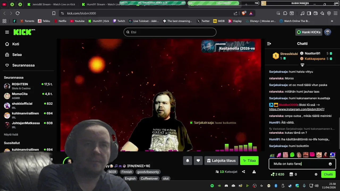
Task: Open Brave Wallet icon
Action: pyautogui.click(x=316, y=13)
